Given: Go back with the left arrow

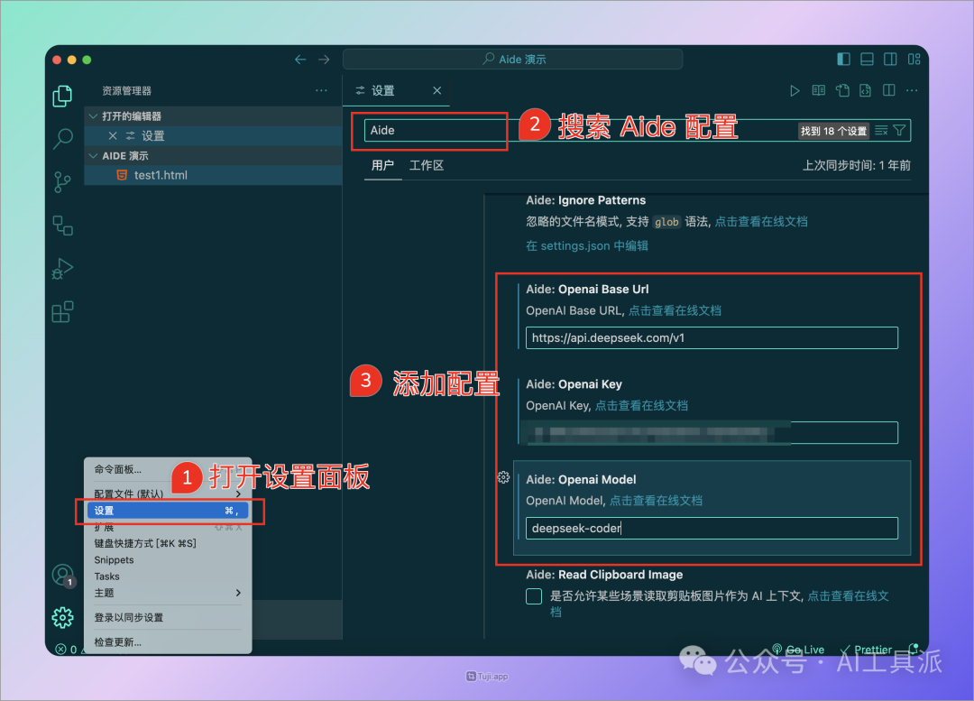Looking at the screenshot, I should coord(300,60).
